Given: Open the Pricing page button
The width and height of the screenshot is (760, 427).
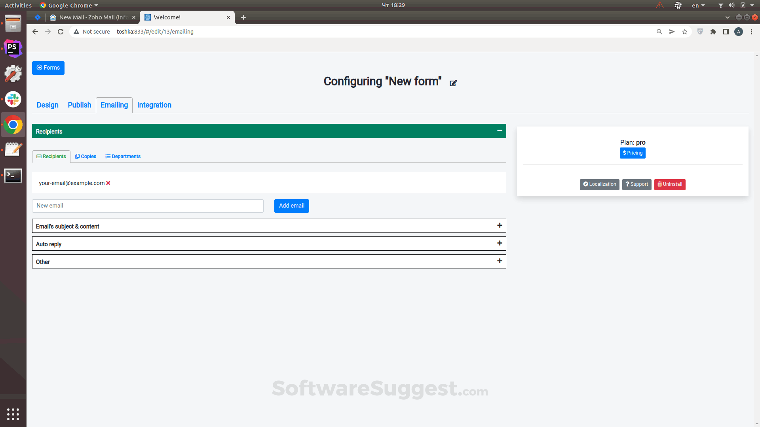Looking at the screenshot, I should click(x=632, y=153).
